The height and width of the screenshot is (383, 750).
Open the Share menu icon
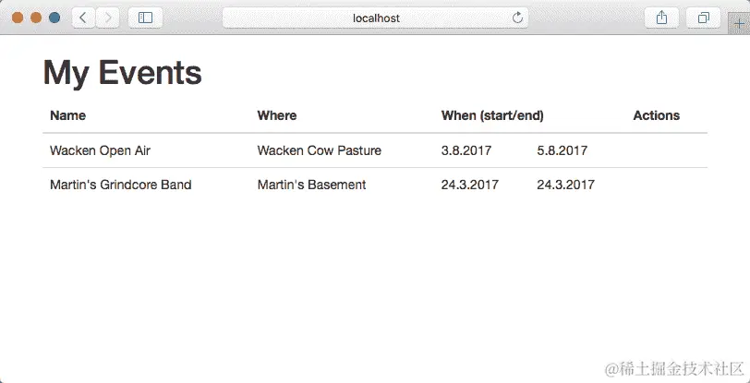point(661,18)
